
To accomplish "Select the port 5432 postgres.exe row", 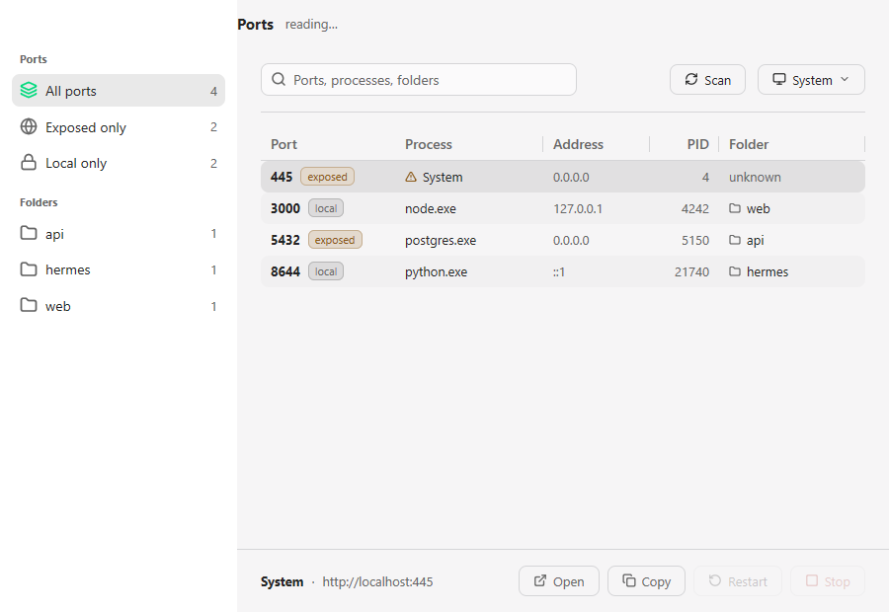I will coord(562,240).
